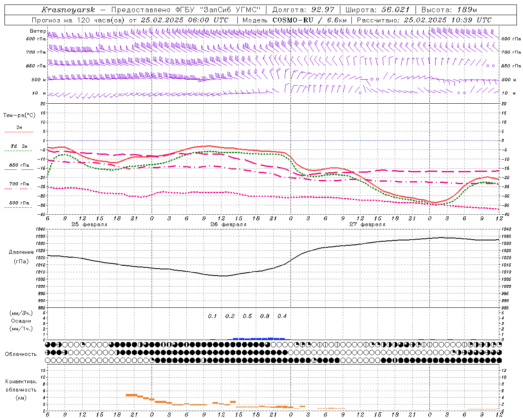Click the 'Krasnoyarsk' station title
This screenshot has height=418, width=523.
tap(68, 10)
